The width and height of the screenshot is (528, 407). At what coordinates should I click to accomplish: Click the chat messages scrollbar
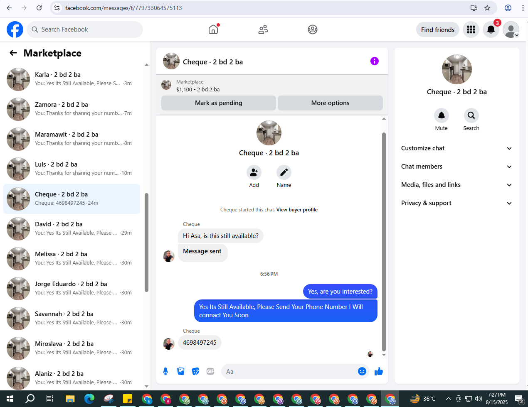coord(384,242)
